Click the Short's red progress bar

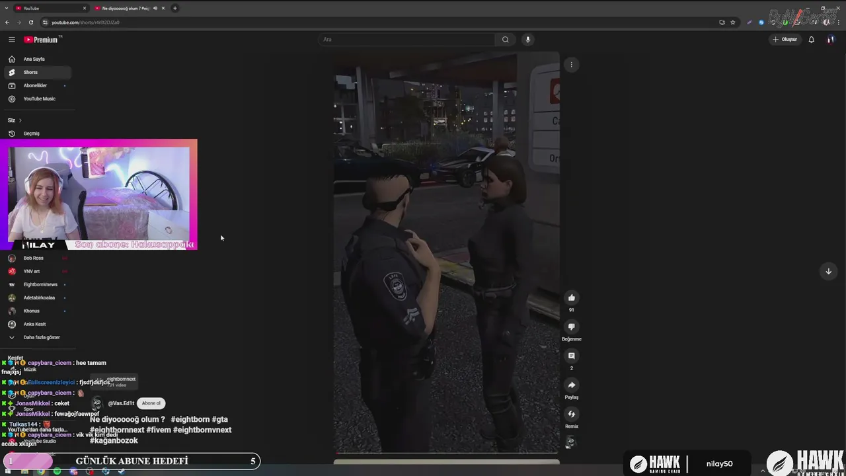click(446, 453)
